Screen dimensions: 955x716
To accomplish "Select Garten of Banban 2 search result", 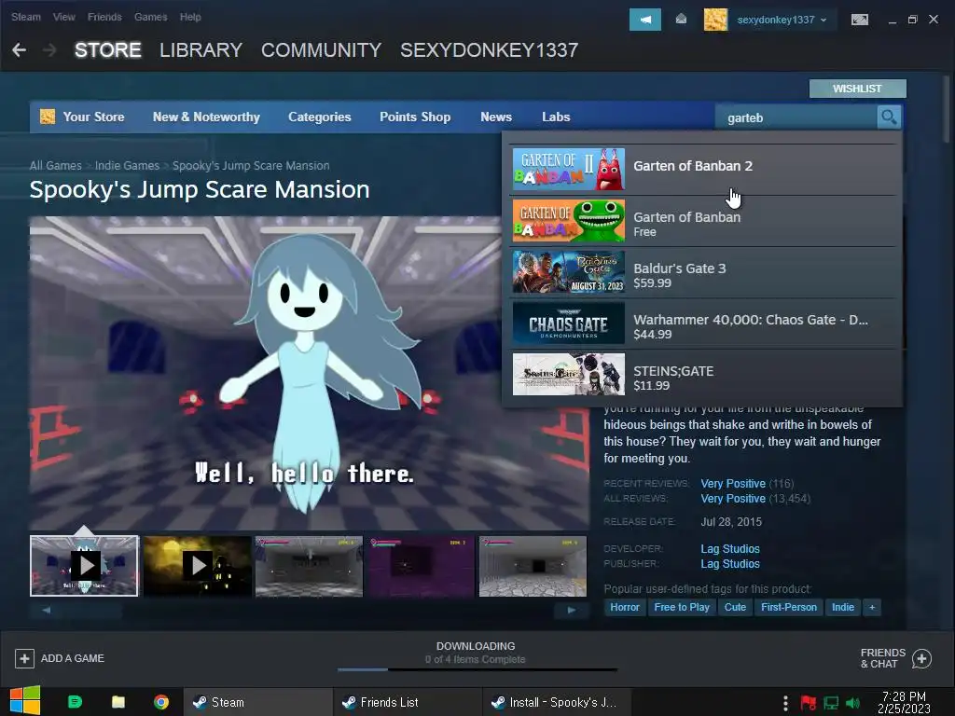I will point(703,170).
